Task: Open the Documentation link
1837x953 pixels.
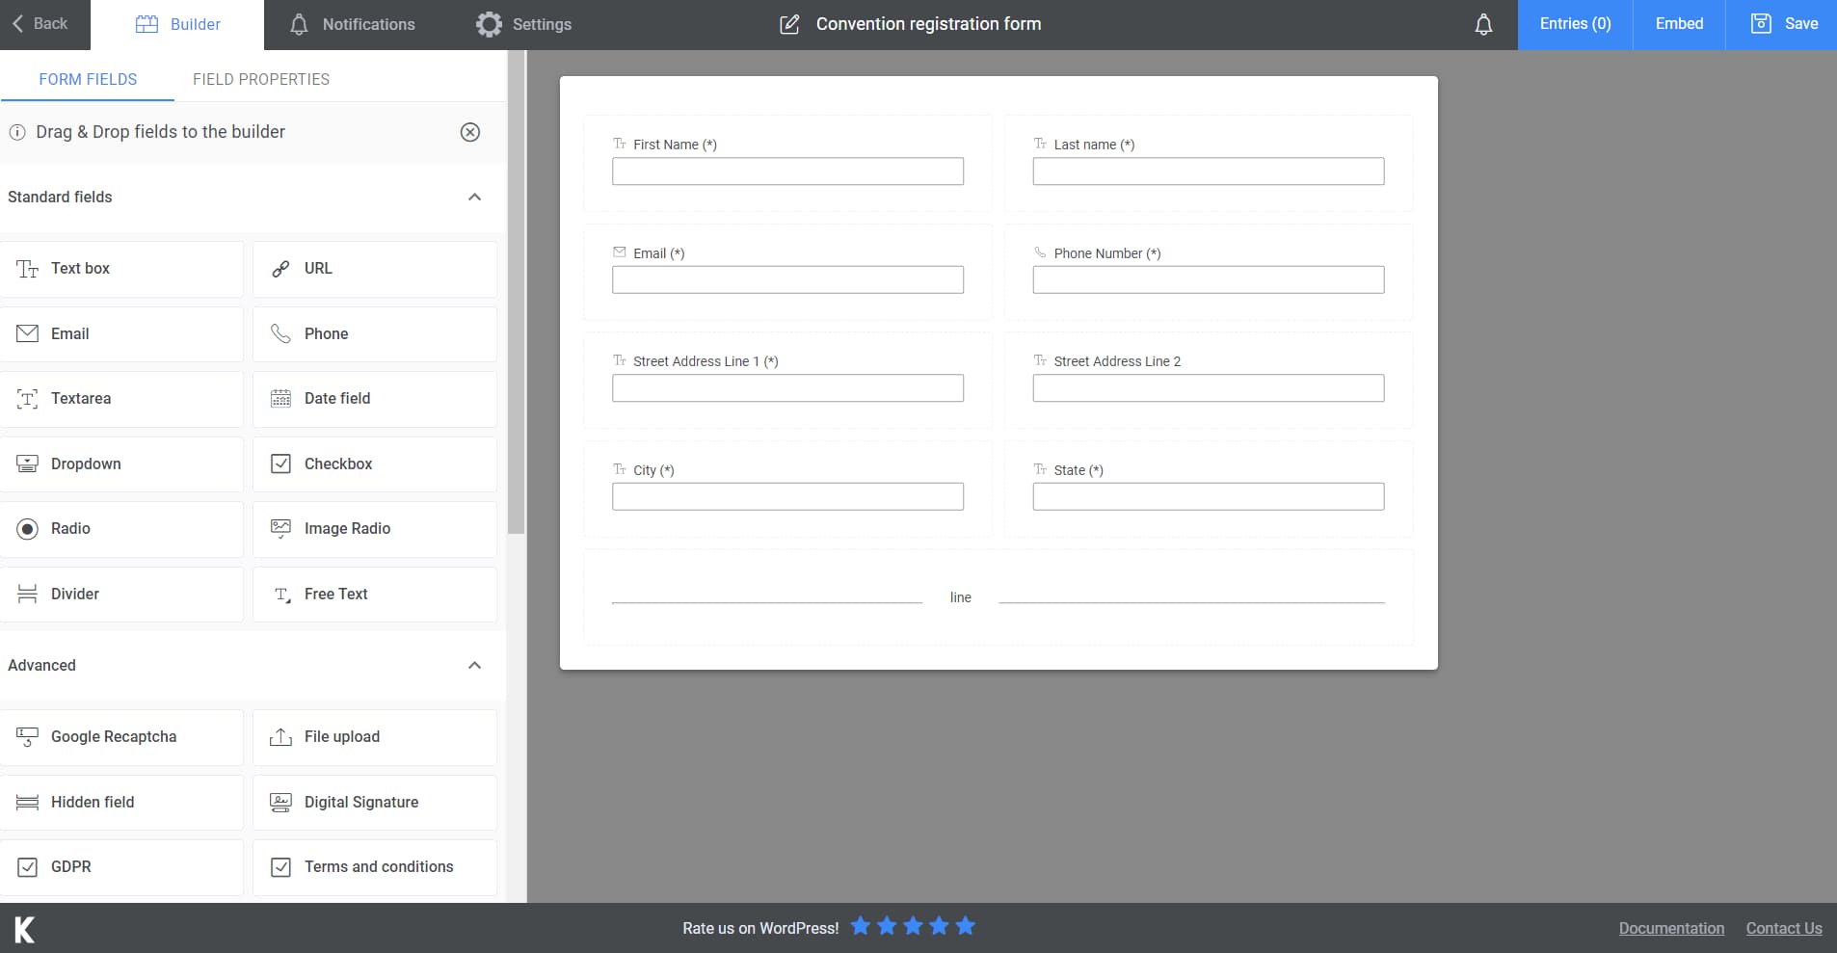Action: [x=1671, y=928]
